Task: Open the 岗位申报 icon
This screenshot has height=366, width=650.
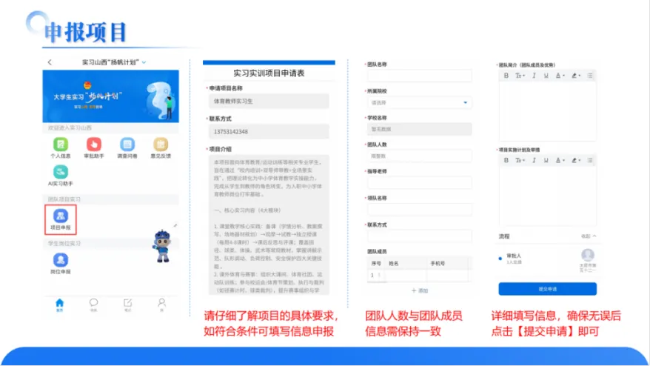Action: click(61, 264)
